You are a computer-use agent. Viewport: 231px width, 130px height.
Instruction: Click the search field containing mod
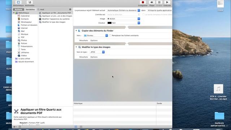[x=54, y=9]
